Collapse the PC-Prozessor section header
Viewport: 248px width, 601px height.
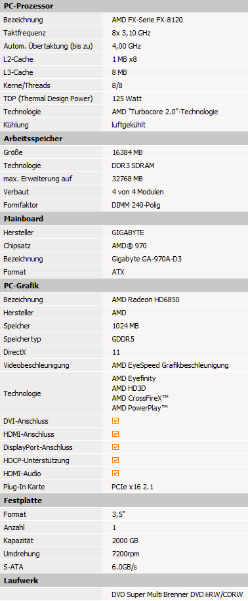(x=124, y=6)
